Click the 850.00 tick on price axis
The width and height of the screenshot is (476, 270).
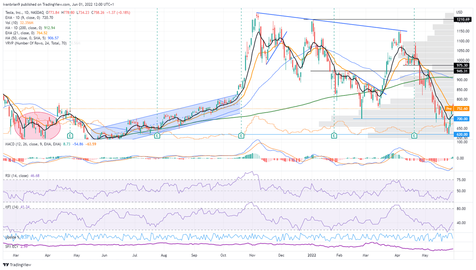point(462,90)
